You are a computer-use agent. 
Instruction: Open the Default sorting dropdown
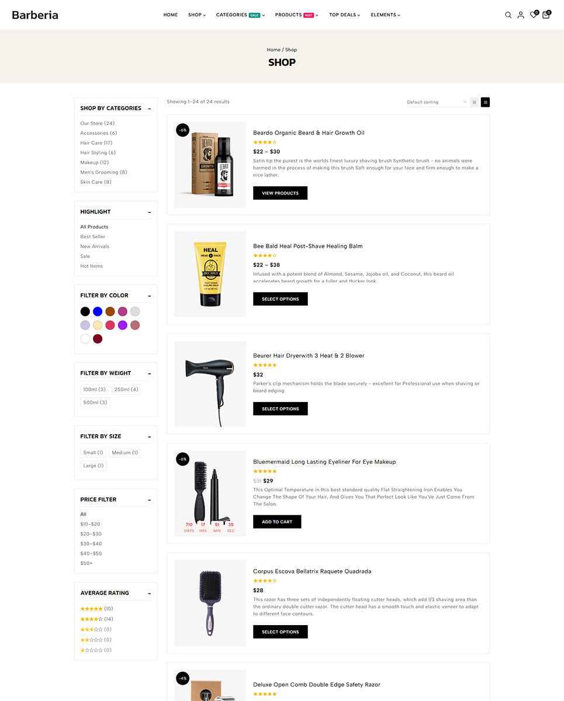click(x=437, y=102)
